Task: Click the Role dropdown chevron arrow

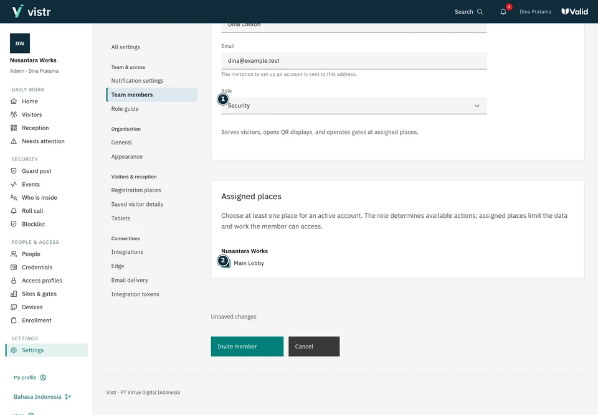Action: (x=477, y=106)
